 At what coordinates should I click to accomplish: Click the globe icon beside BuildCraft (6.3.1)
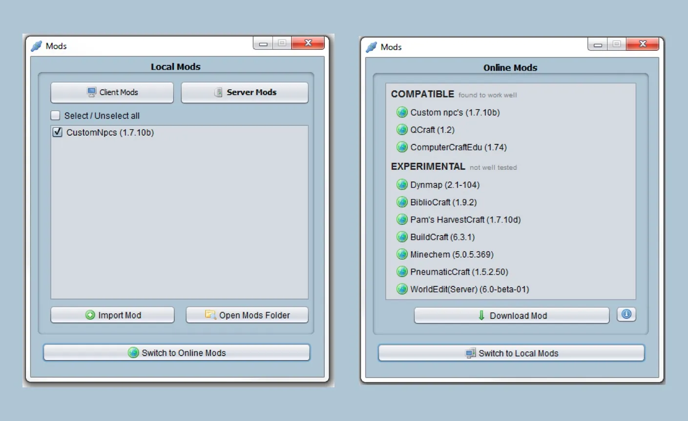tap(402, 237)
